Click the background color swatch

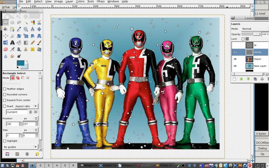(26, 67)
